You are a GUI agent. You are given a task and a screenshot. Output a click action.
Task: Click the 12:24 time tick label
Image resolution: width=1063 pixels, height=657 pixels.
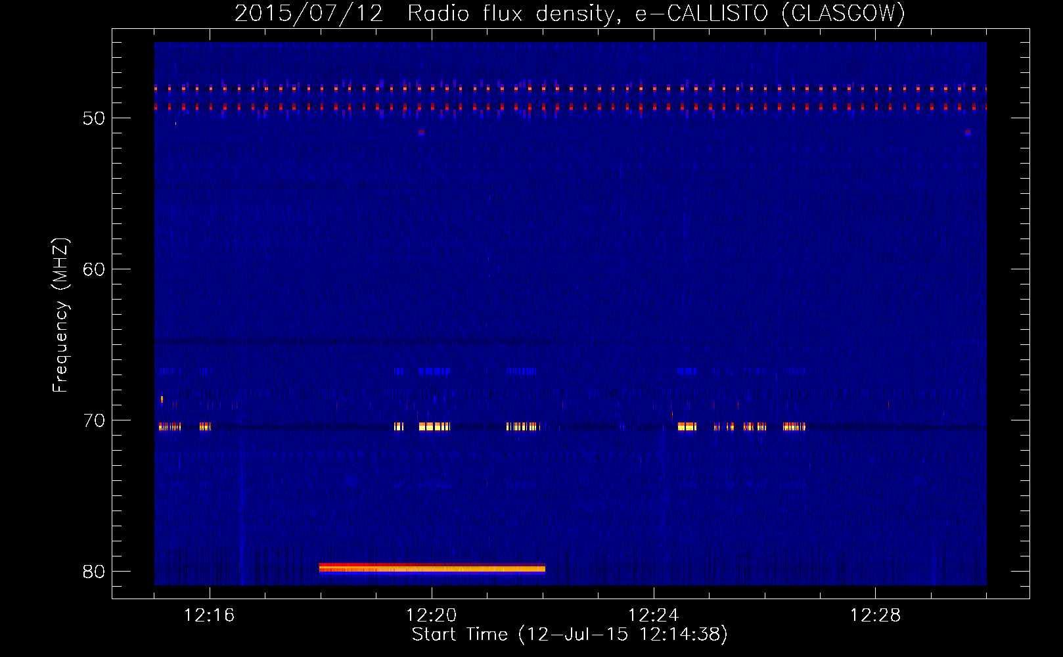tap(654, 615)
